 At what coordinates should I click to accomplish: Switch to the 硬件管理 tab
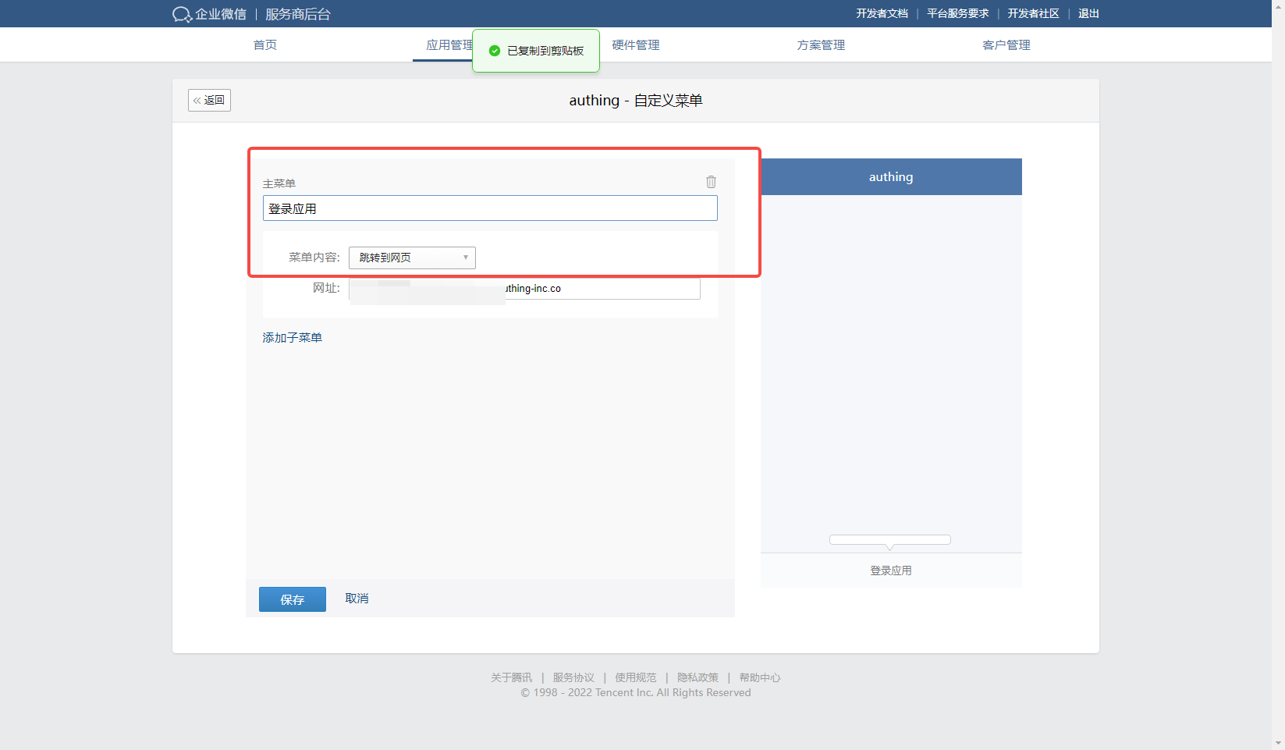tap(635, 45)
